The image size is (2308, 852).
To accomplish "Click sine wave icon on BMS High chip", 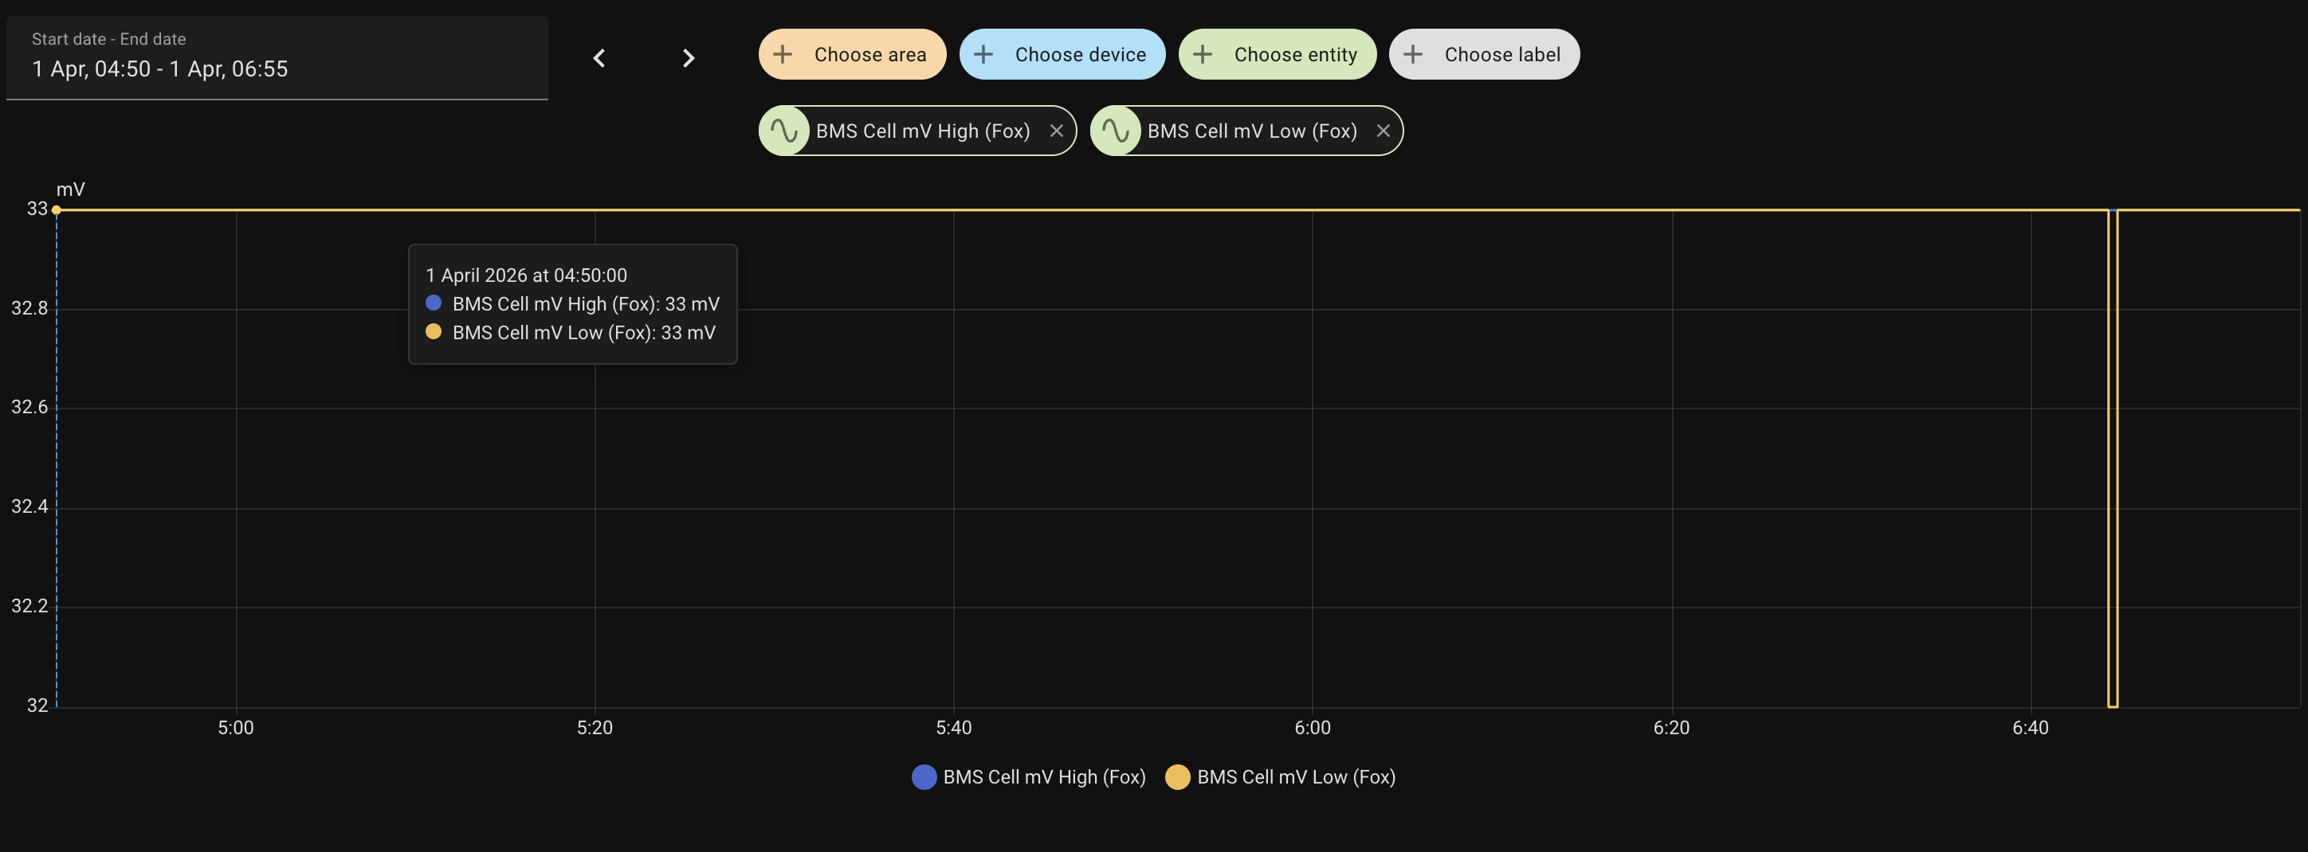I will click(785, 131).
